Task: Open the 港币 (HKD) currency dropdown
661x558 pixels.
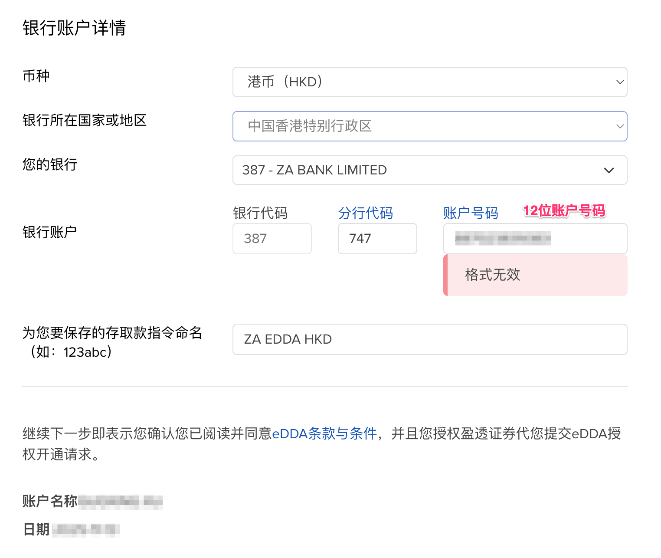Action: 429,82
